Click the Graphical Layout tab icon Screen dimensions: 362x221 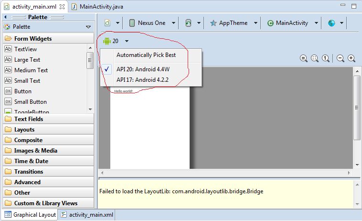point(8,214)
